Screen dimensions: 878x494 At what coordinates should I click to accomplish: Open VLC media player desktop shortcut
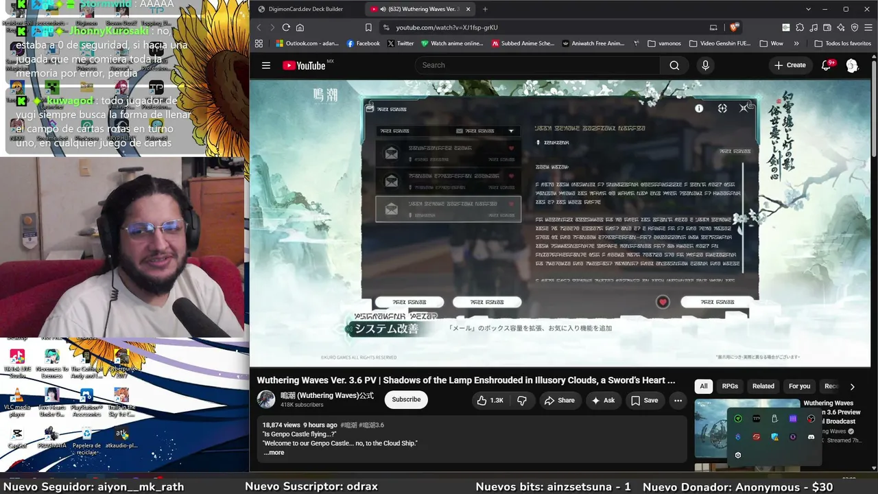(17, 403)
